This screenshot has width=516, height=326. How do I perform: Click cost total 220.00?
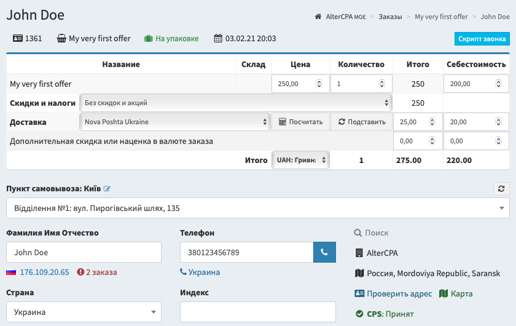pyautogui.click(x=459, y=160)
